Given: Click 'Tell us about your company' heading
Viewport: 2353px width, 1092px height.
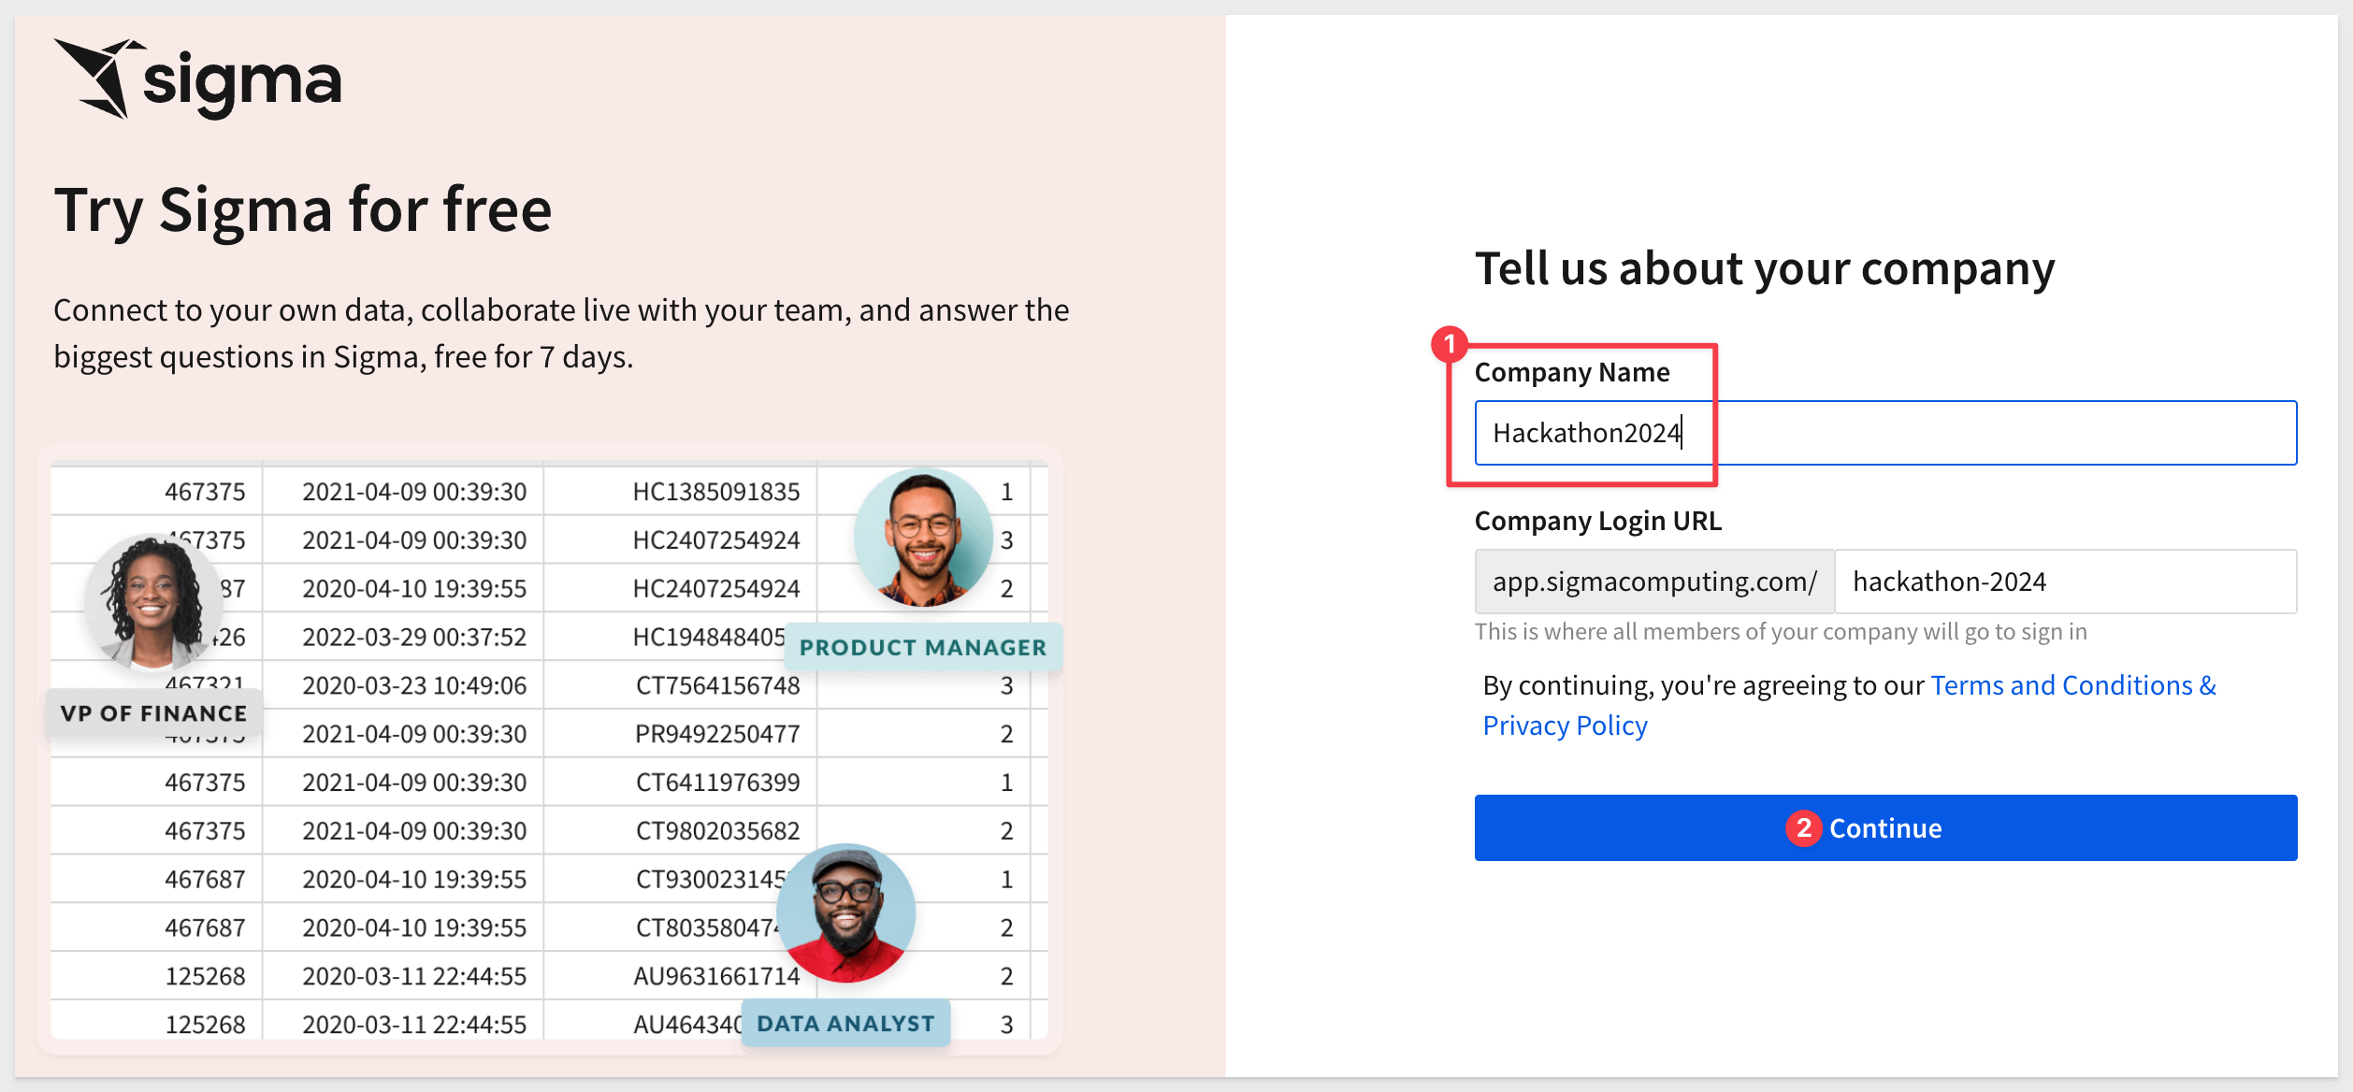Looking at the screenshot, I should [x=1765, y=268].
